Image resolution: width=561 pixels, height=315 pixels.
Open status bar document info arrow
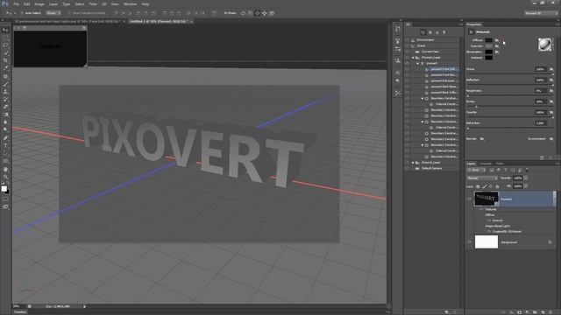click(84, 306)
